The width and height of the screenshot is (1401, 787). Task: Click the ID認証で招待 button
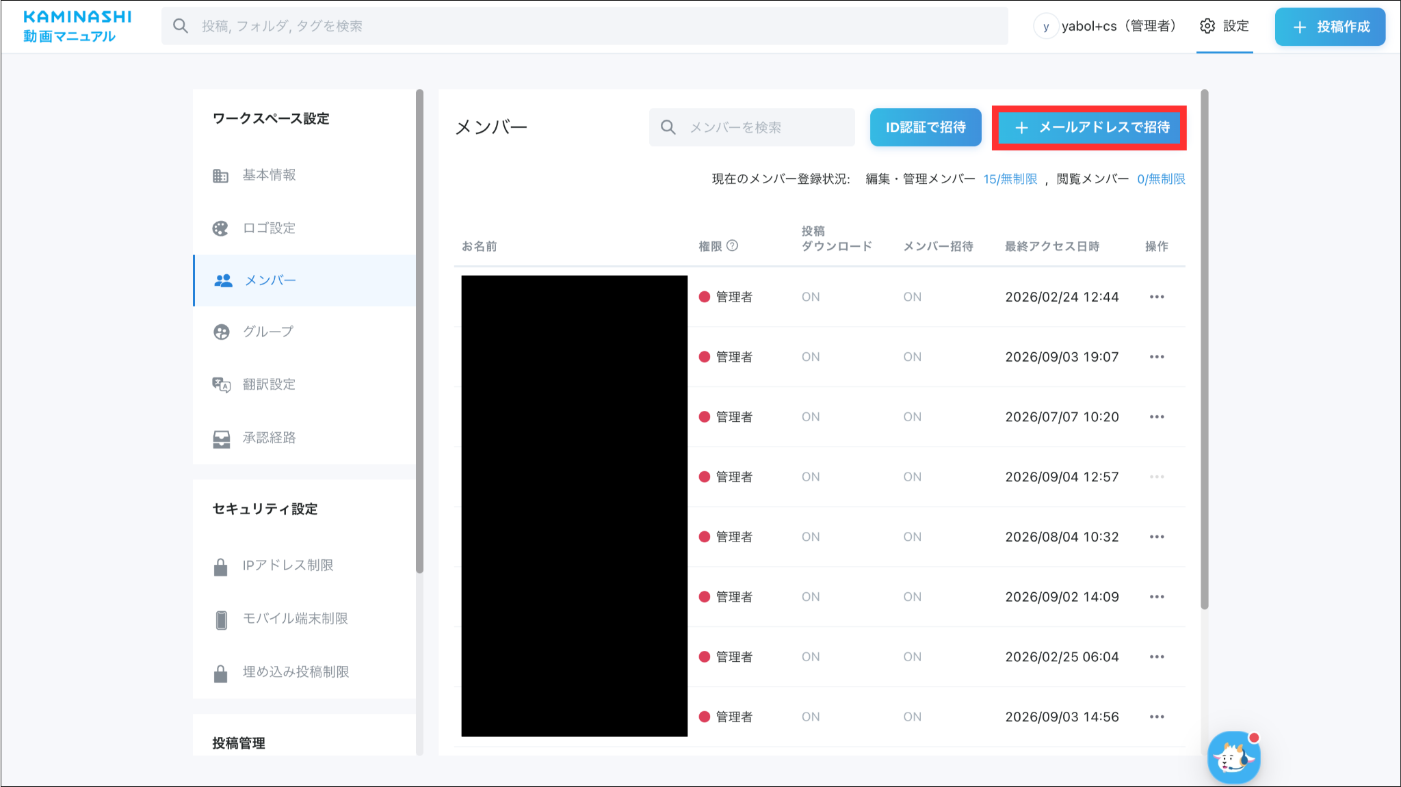pyautogui.click(x=926, y=127)
